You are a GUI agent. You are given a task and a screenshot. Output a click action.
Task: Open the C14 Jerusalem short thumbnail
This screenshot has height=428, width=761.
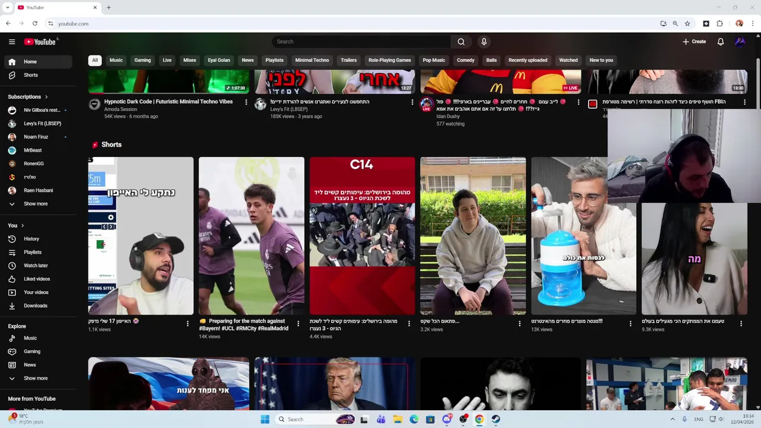pos(362,236)
